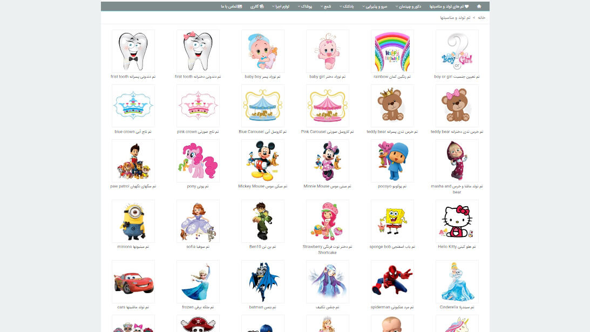Open the شمع dropdown menu
This screenshot has width=590, height=332.
click(326, 6)
